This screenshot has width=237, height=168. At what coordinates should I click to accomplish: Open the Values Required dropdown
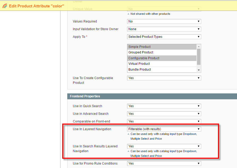[164, 21]
